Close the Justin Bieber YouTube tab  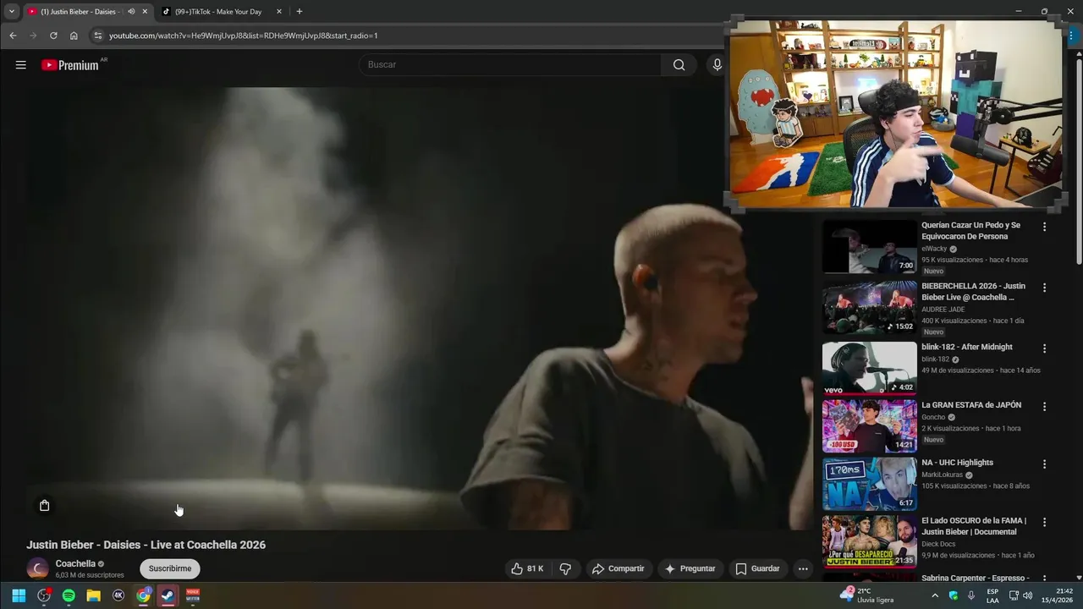tap(145, 12)
